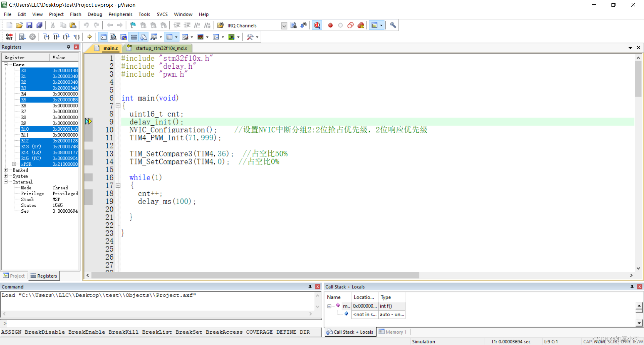Toggle breakpoint insert red dot icon

coord(330,25)
